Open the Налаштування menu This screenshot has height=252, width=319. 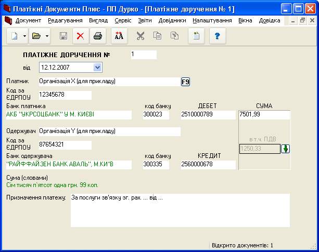212,20
